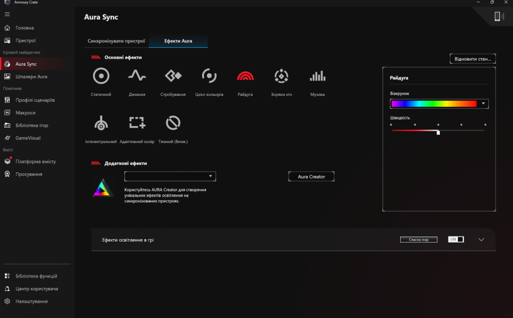Screen dimensions: 513x318
Task: Click the Aura Creator button
Action: 312,176
